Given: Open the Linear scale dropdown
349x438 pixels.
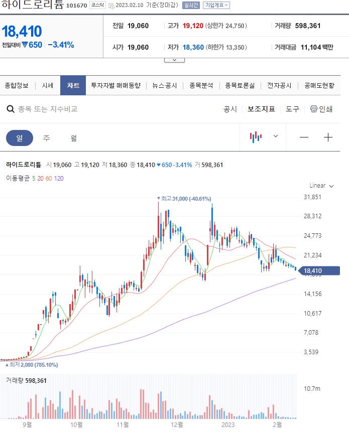Looking at the screenshot, I should (321, 186).
